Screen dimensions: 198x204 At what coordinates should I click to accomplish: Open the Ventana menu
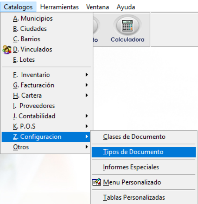pyautogui.click(x=97, y=7)
